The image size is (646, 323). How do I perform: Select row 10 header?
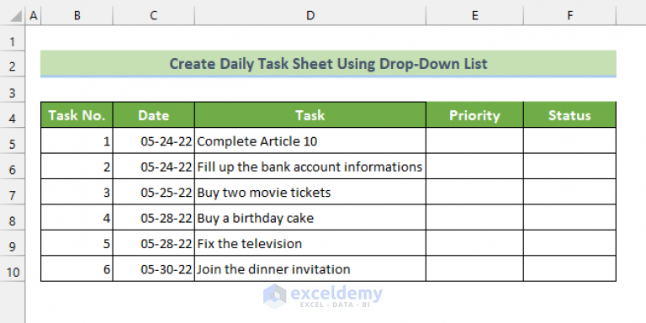pos(13,273)
